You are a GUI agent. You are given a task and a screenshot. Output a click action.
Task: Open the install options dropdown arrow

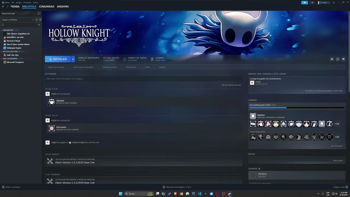[x=73, y=59]
